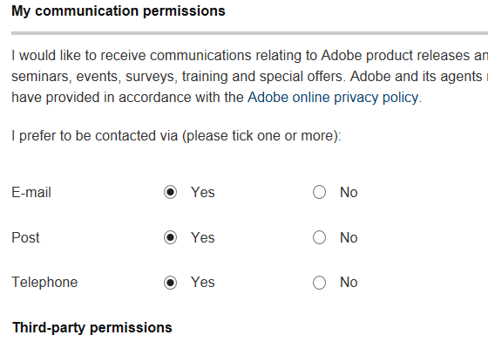Screen dimensions: 488x342
Task: Click the paragraph about Adobe product releases
Action: [249, 76]
